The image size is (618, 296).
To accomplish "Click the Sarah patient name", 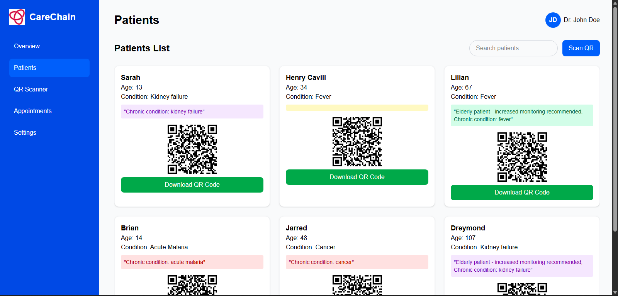I will click(x=131, y=78).
